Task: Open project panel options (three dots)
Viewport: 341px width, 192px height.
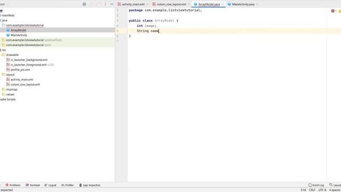Action: point(105,4)
